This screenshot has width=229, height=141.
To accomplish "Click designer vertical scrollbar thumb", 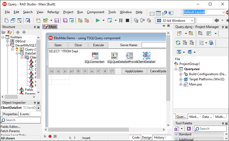I will pyautogui.click(x=168, y=68).
